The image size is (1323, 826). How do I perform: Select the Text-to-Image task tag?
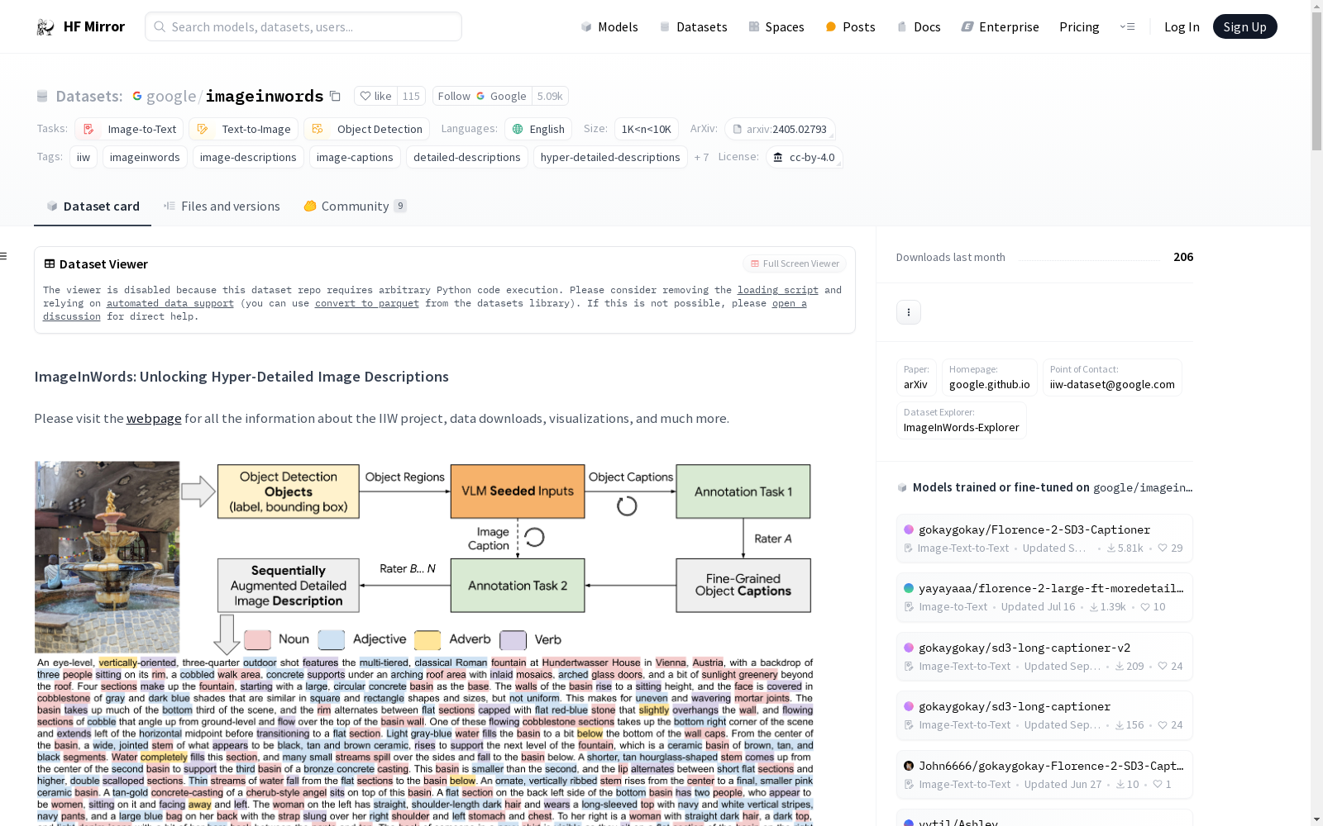click(243, 129)
